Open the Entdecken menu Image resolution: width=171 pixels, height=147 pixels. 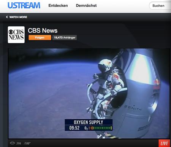point(58,6)
